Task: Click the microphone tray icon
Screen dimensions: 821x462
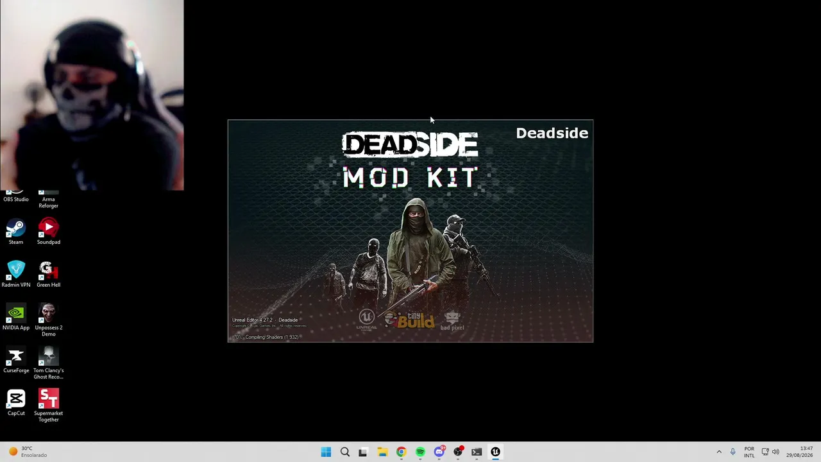Action: coord(732,452)
